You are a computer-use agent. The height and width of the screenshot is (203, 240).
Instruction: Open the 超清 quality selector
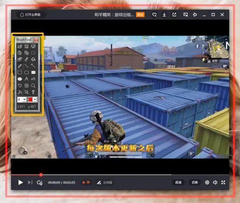click(178, 183)
